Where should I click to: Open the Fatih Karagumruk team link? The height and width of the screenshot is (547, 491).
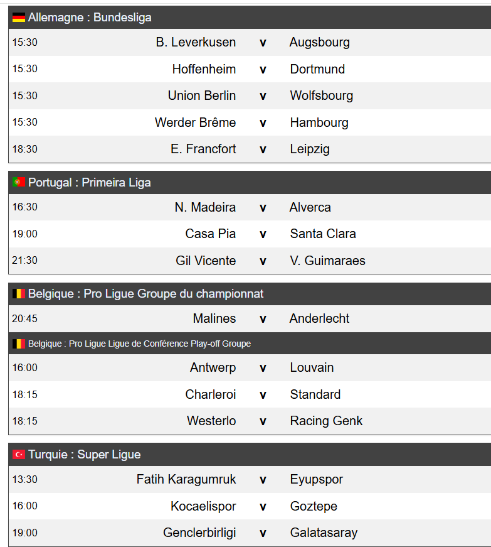pos(186,479)
